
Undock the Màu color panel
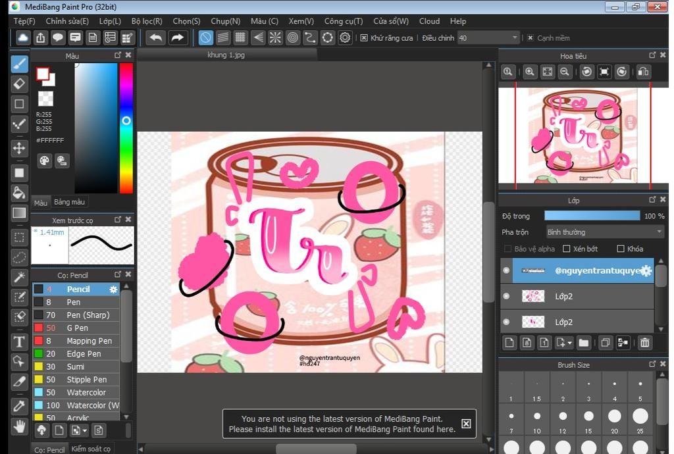click(117, 55)
